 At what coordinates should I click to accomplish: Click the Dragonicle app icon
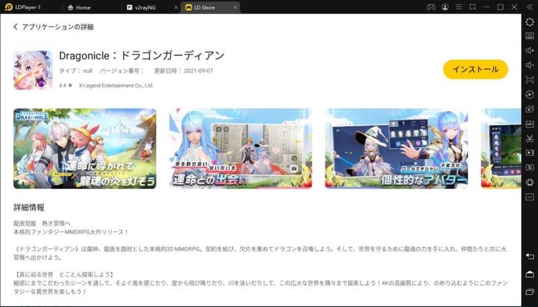tap(33, 71)
